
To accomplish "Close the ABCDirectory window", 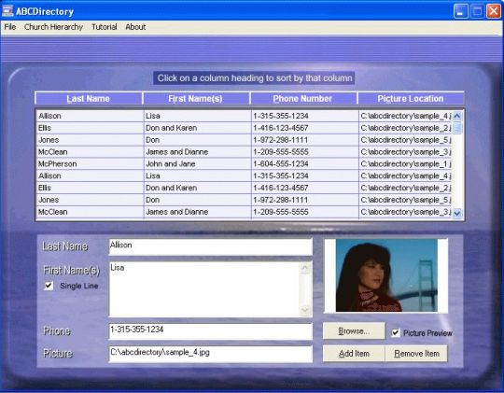I will pyautogui.click(x=494, y=11).
